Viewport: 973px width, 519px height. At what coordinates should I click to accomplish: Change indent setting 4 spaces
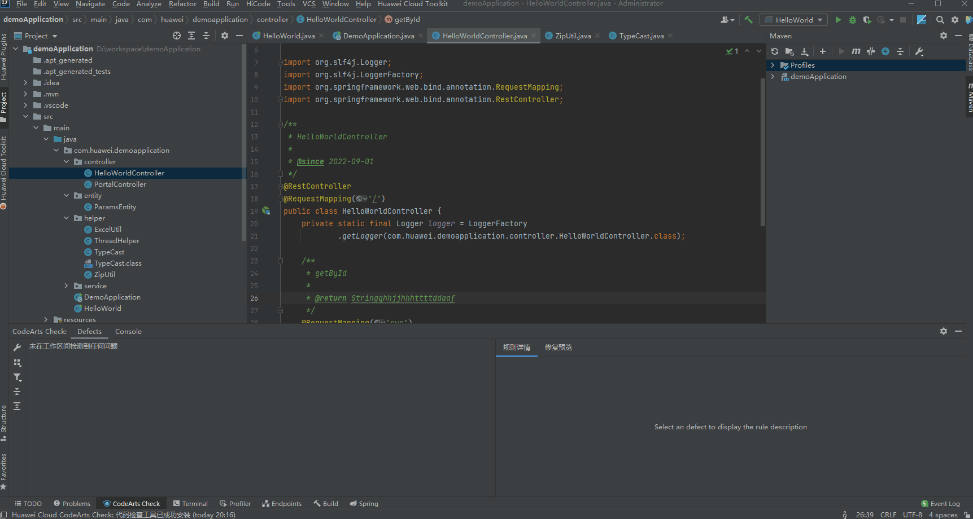point(943,514)
